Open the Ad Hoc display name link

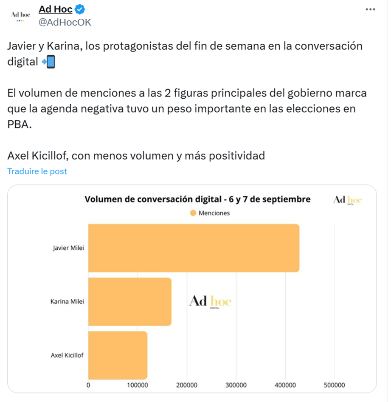coord(55,9)
